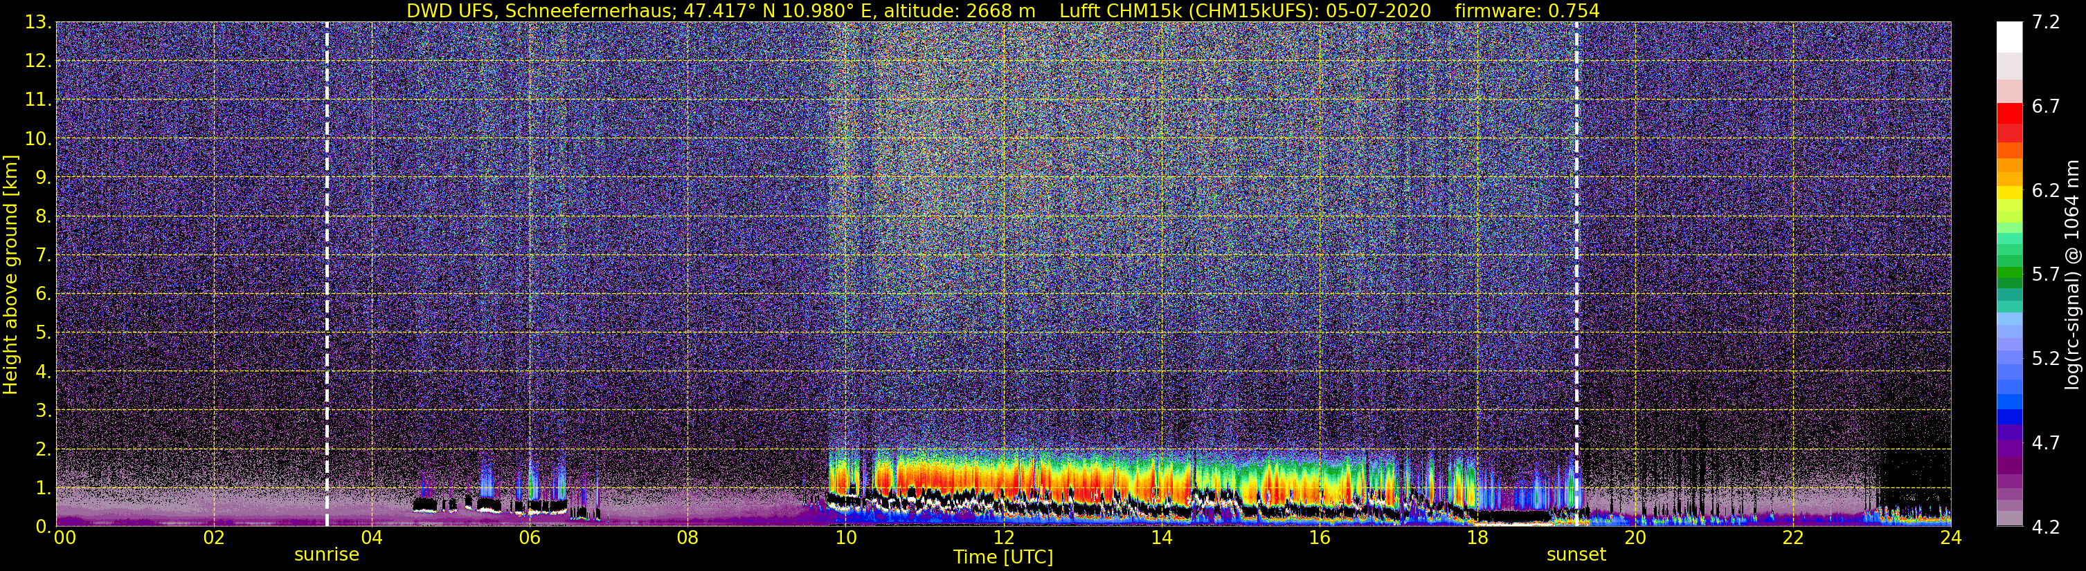Viewport: 2086px width, 571px height.
Task: Click the x-axis tick label "20"
Action: click(1635, 539)
